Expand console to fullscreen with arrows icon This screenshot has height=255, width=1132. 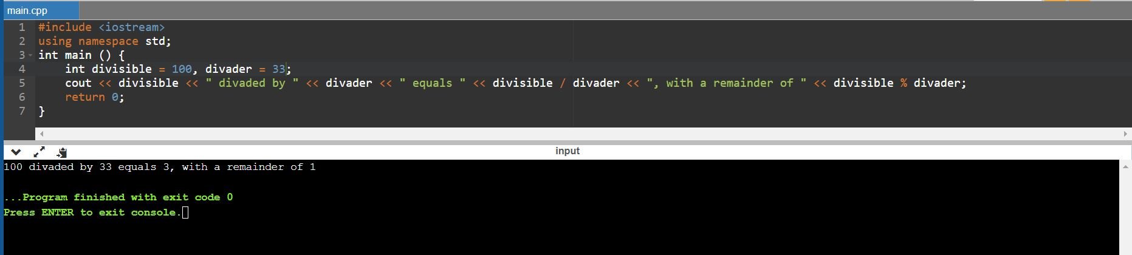pyautogui.click(x=39, y=152)
